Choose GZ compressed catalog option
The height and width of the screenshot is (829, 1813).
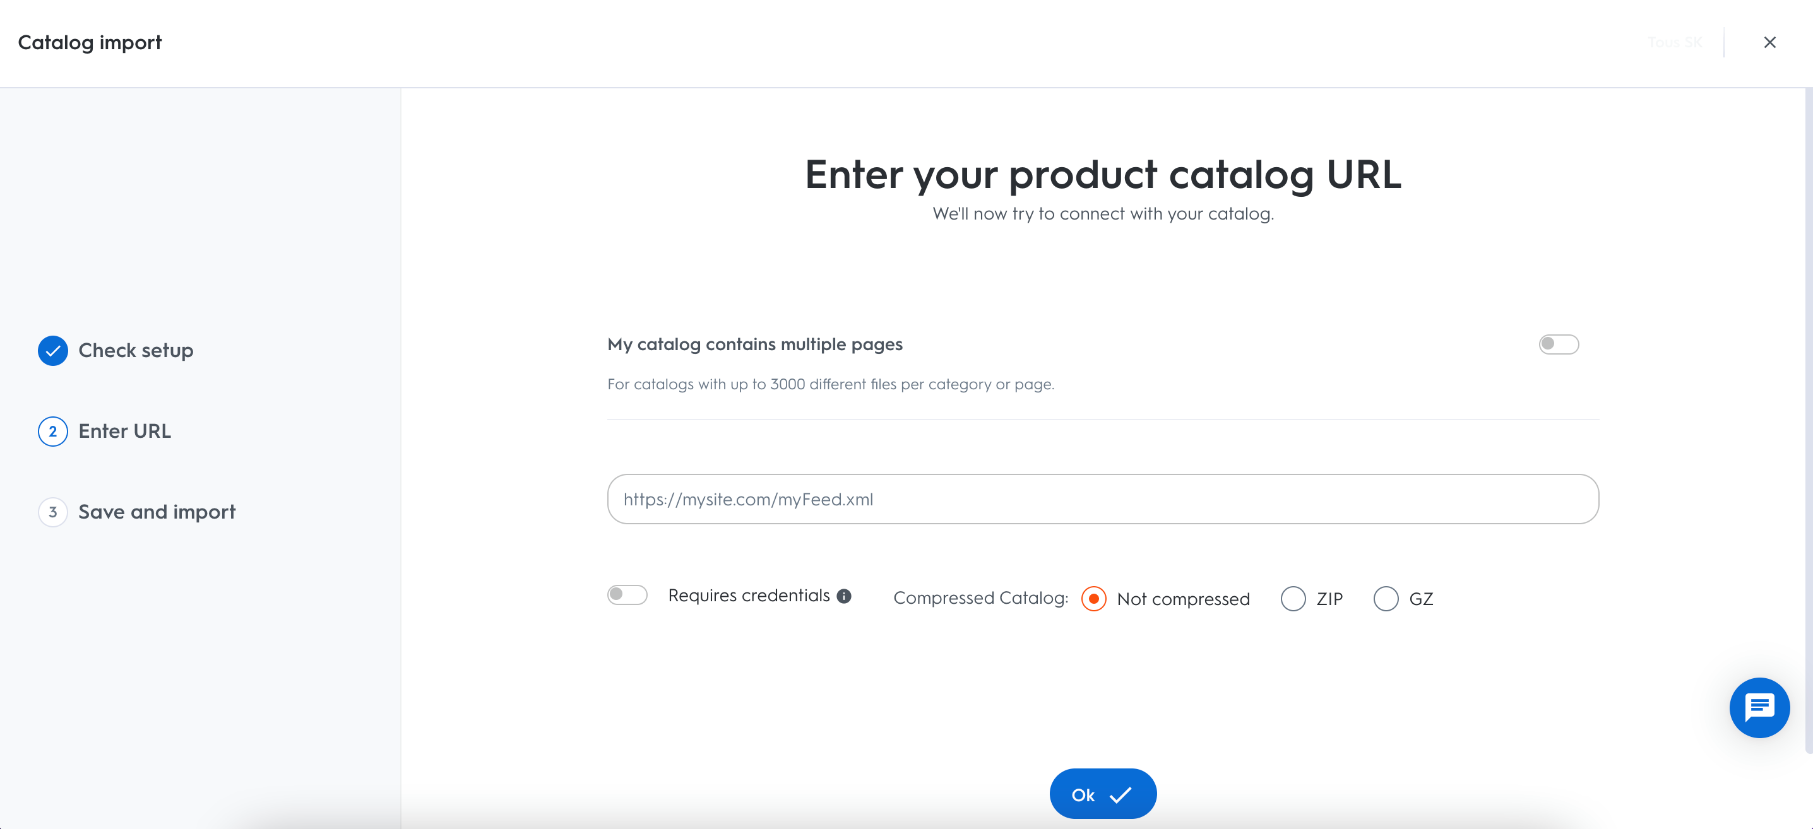pyautogui.click(x=1386, y=598)
